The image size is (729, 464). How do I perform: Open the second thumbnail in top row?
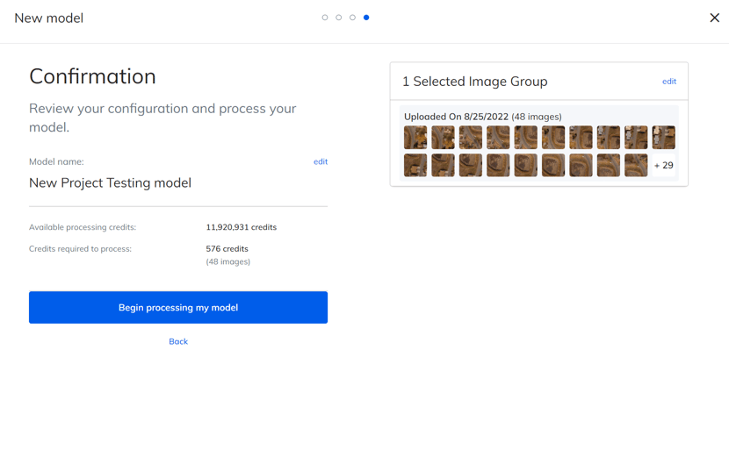point(443,138)
